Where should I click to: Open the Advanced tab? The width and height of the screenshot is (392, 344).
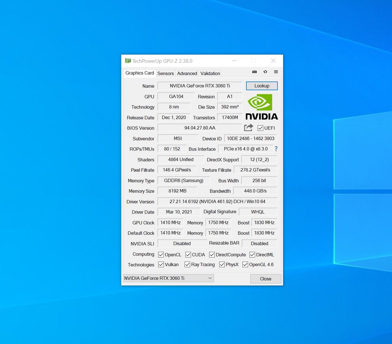click(187, 73)
